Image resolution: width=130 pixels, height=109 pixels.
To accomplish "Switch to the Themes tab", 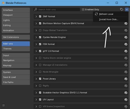I will click(x=16, y=49).
